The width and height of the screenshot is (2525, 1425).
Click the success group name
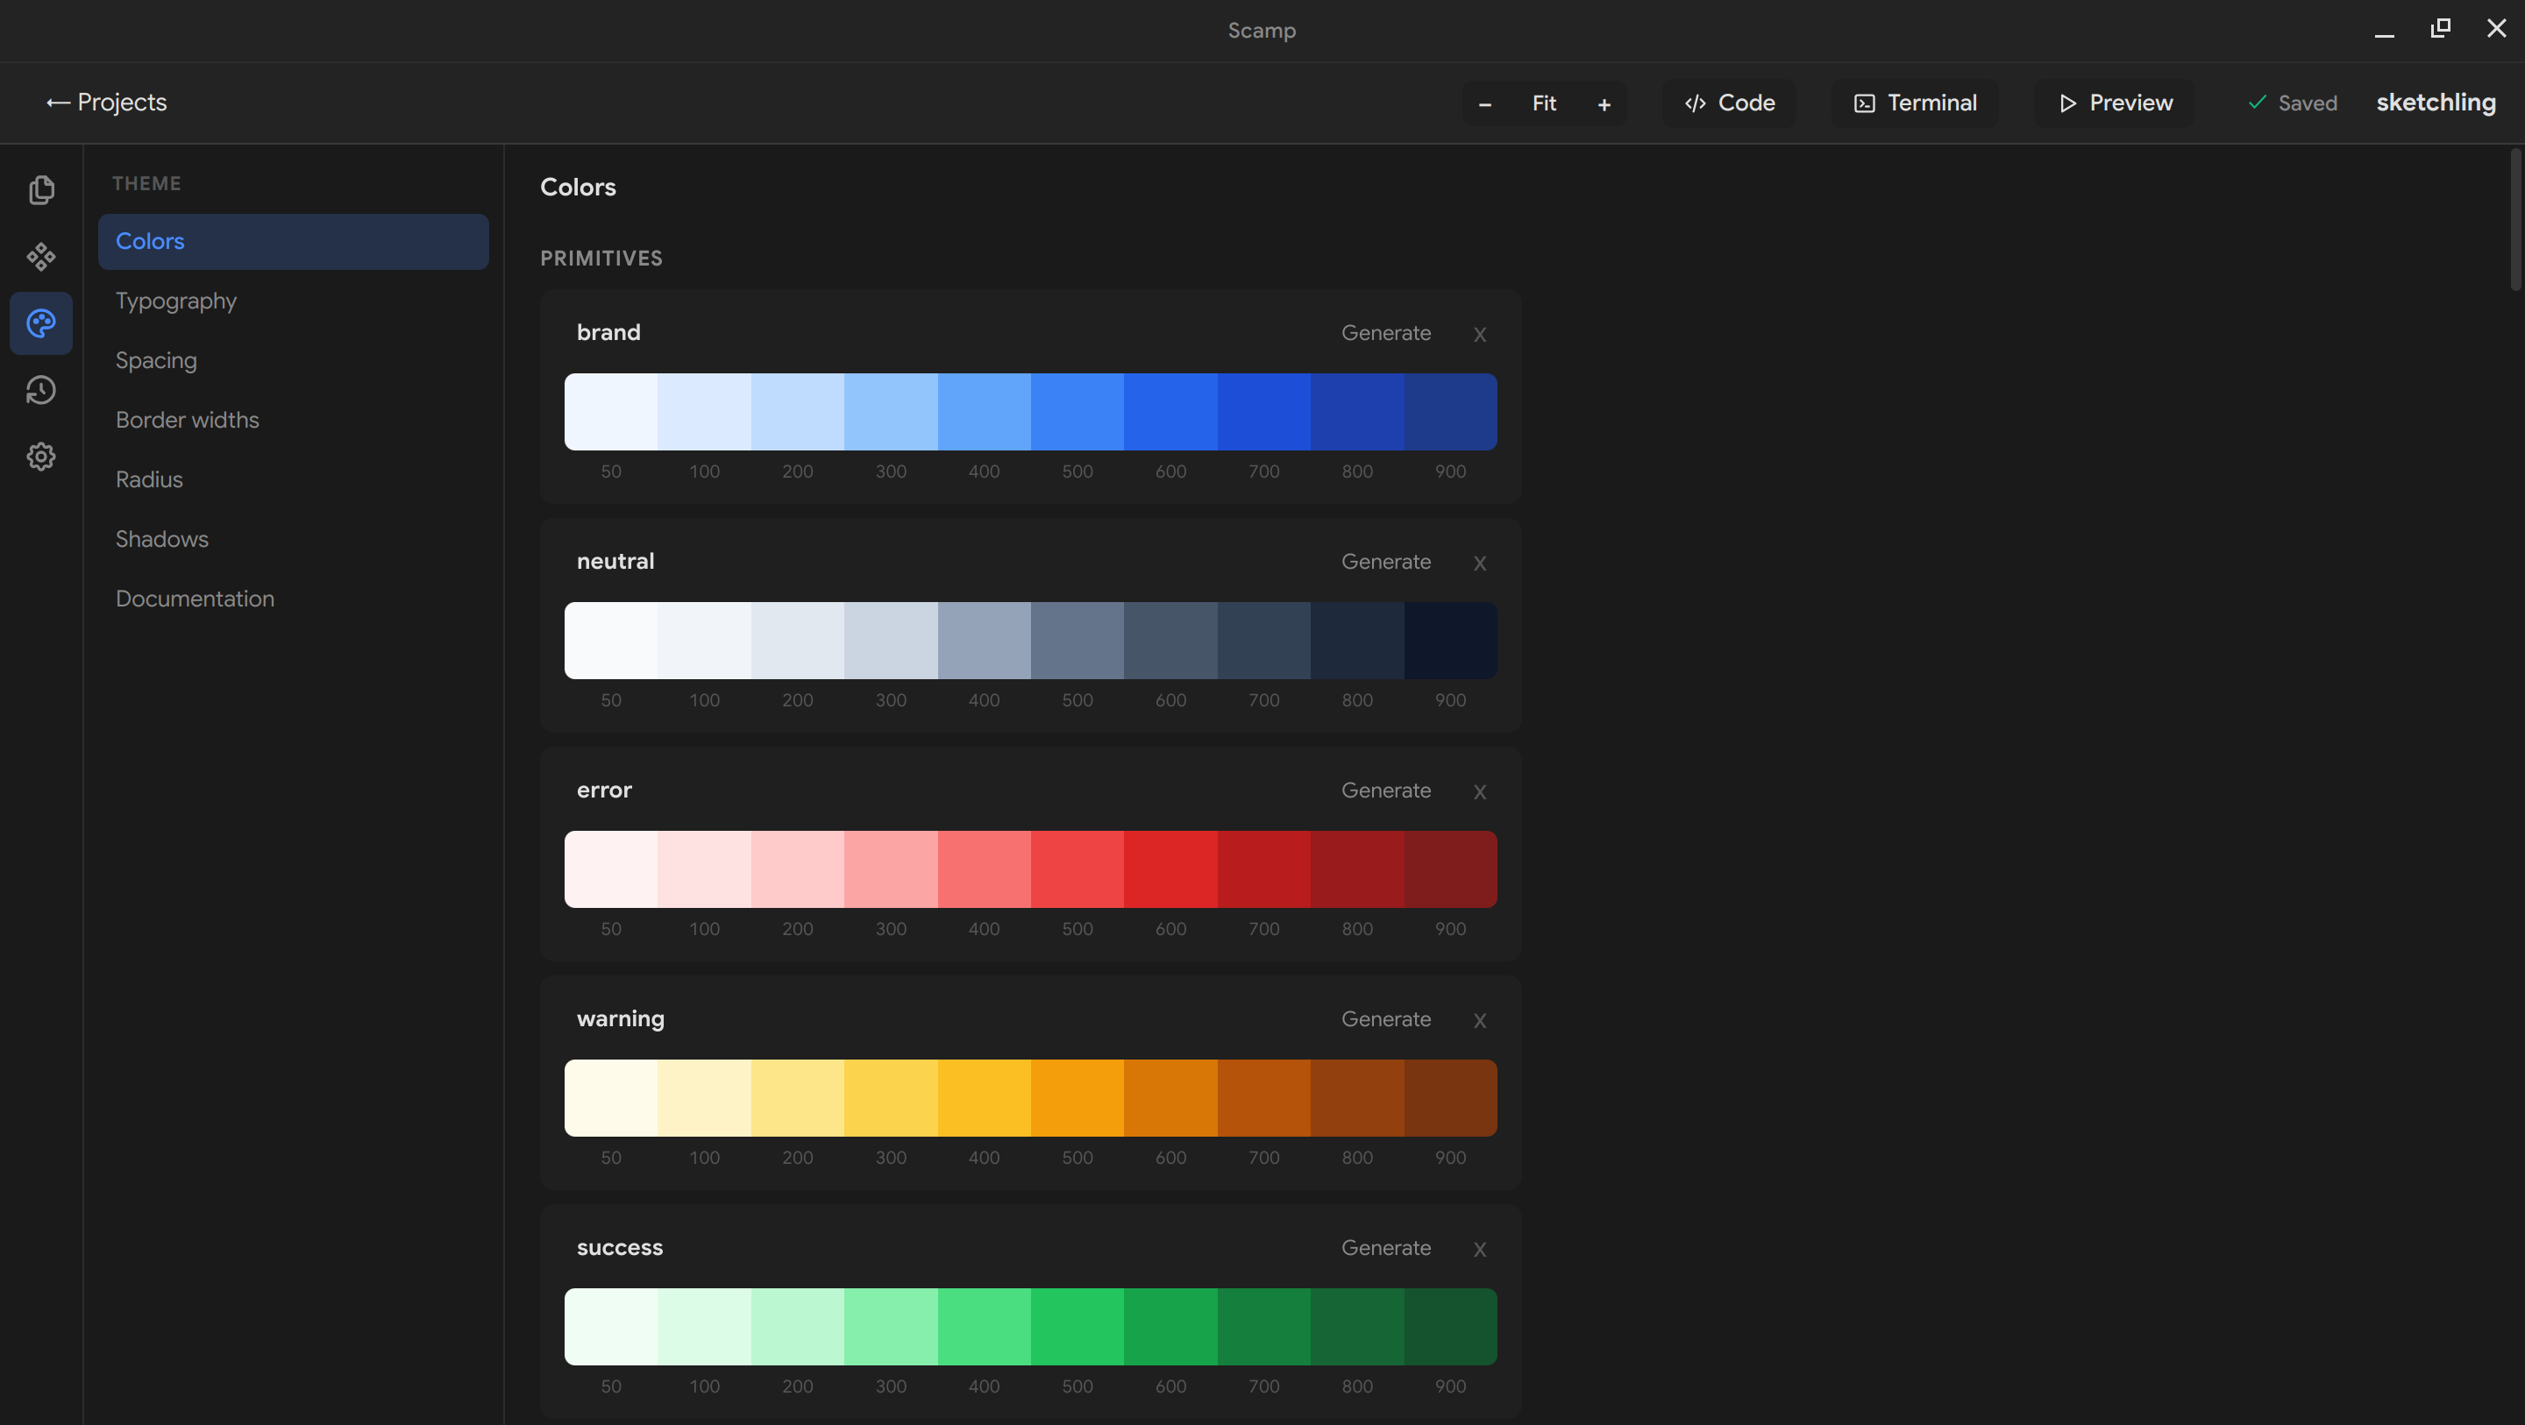click(x=620, y=1248)
